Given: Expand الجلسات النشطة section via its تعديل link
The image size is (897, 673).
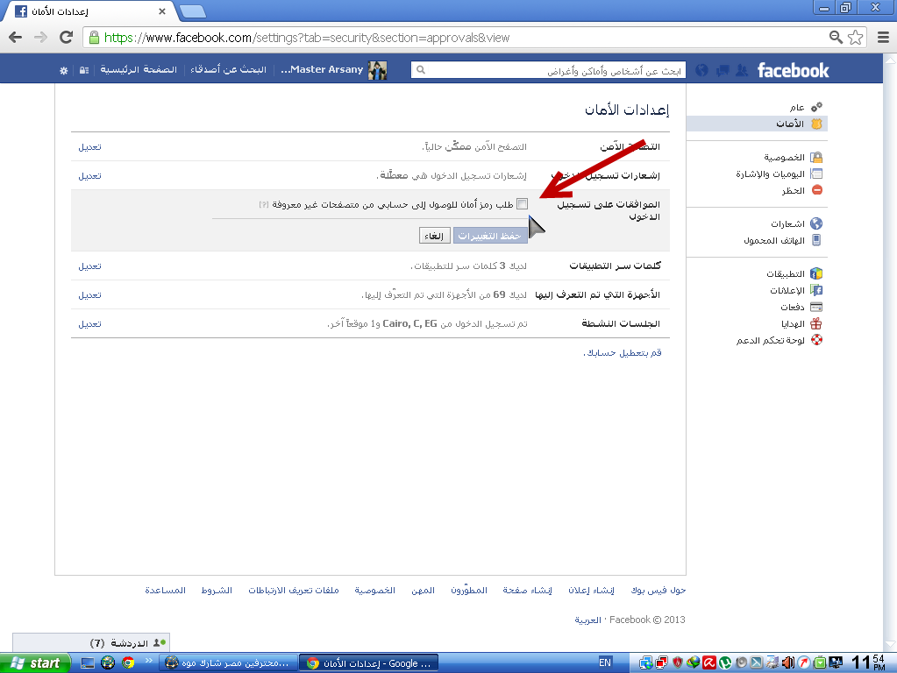Looking at the screenshot, I should pyautogui.click(x=89, y=324).
